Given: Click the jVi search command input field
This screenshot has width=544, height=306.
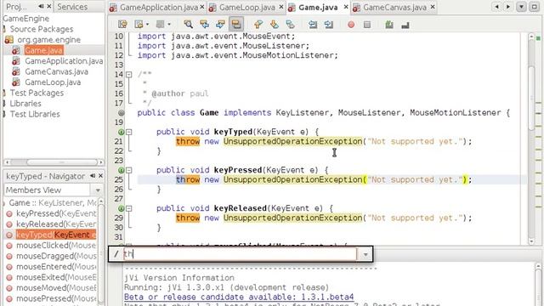Looking at the screenshot, I should pyautogui.click(x=239, y=254).
